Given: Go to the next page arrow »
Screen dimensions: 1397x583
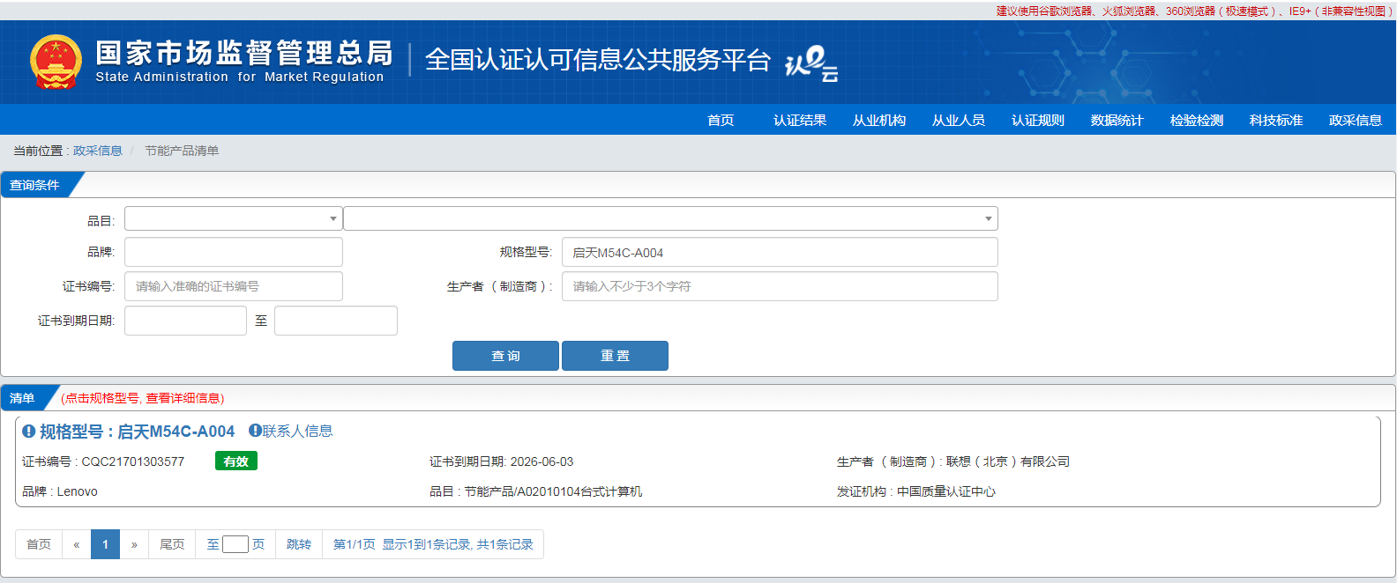Looking at the screenshot, I should click(134, 544).
